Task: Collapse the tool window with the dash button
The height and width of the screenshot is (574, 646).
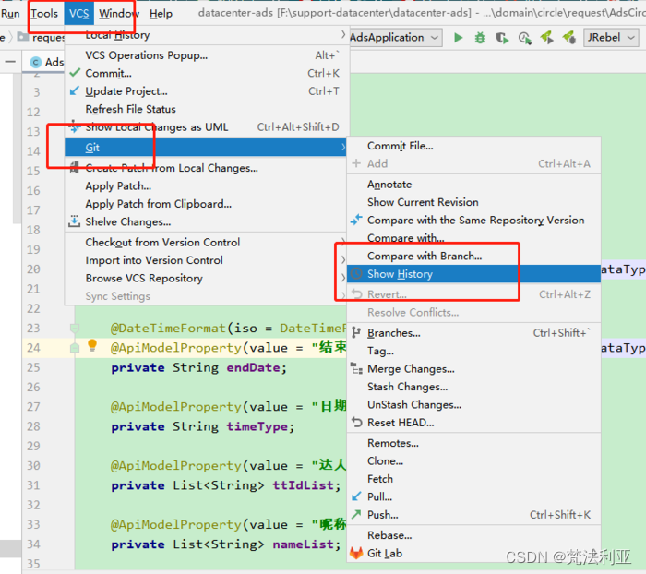Action: [10, 62]
